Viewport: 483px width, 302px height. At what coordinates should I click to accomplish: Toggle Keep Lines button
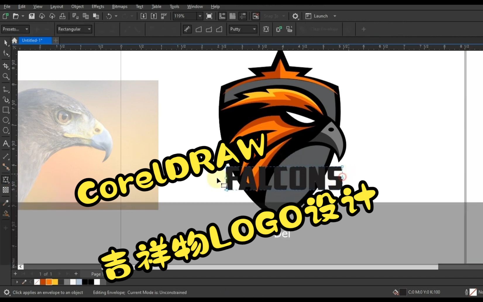pyautogui.click(x=266, y=29)
